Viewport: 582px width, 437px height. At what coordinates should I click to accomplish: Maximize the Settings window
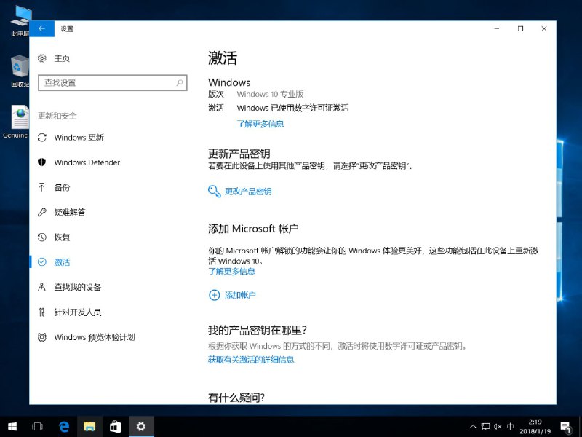(x=520, y=28)
